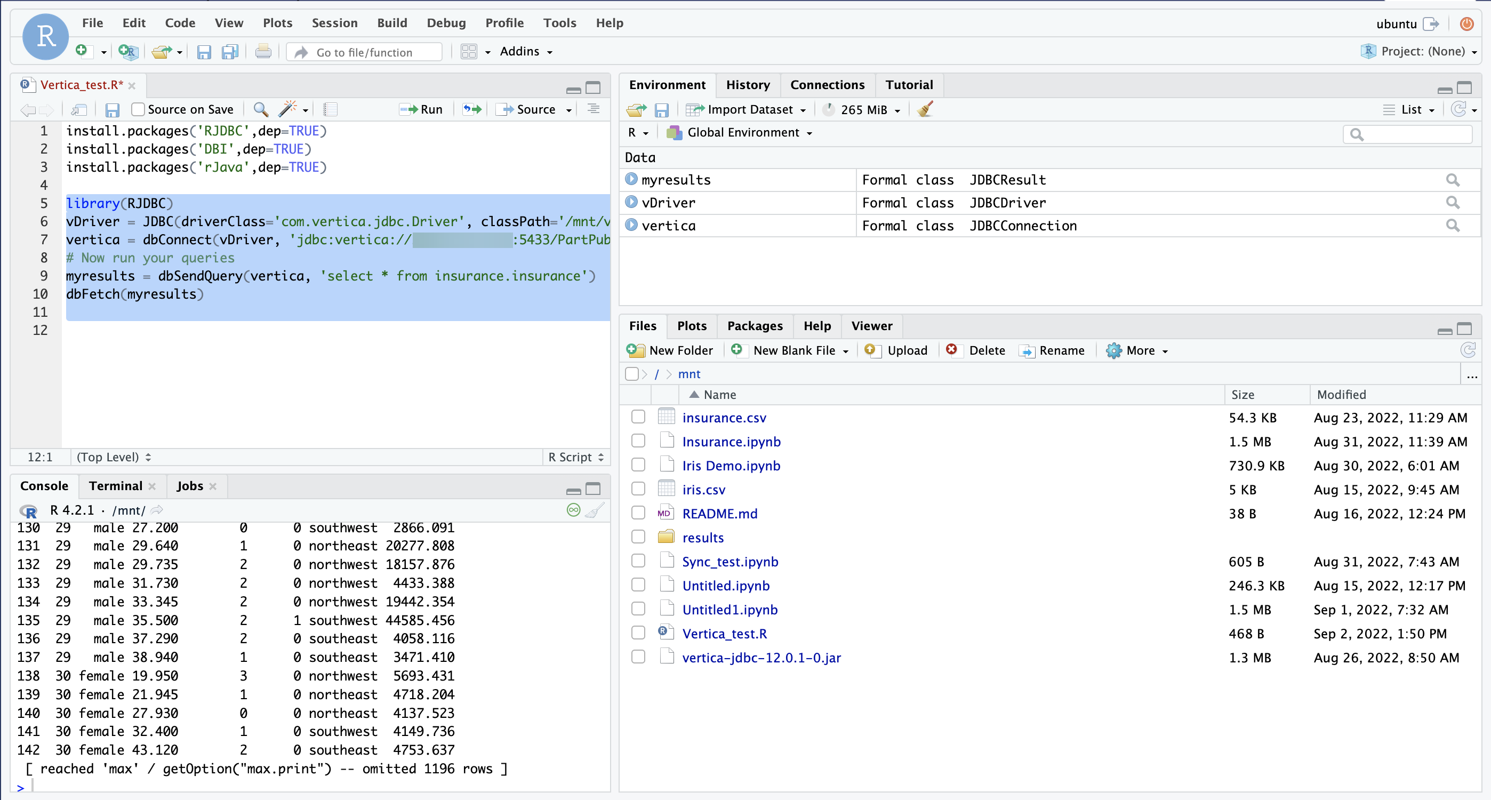Click the Code Tools magic wand icon
The height and width of the screenshot is (800, 1491).
(287, 109)
